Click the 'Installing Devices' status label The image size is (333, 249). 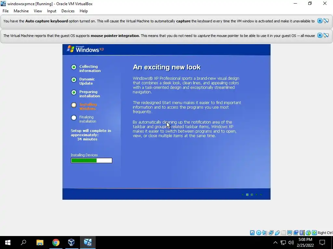84,155
